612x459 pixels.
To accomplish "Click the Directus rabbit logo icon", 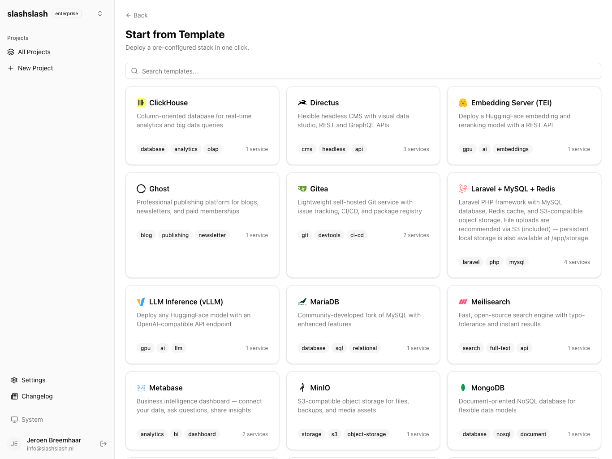I will 302,103.
